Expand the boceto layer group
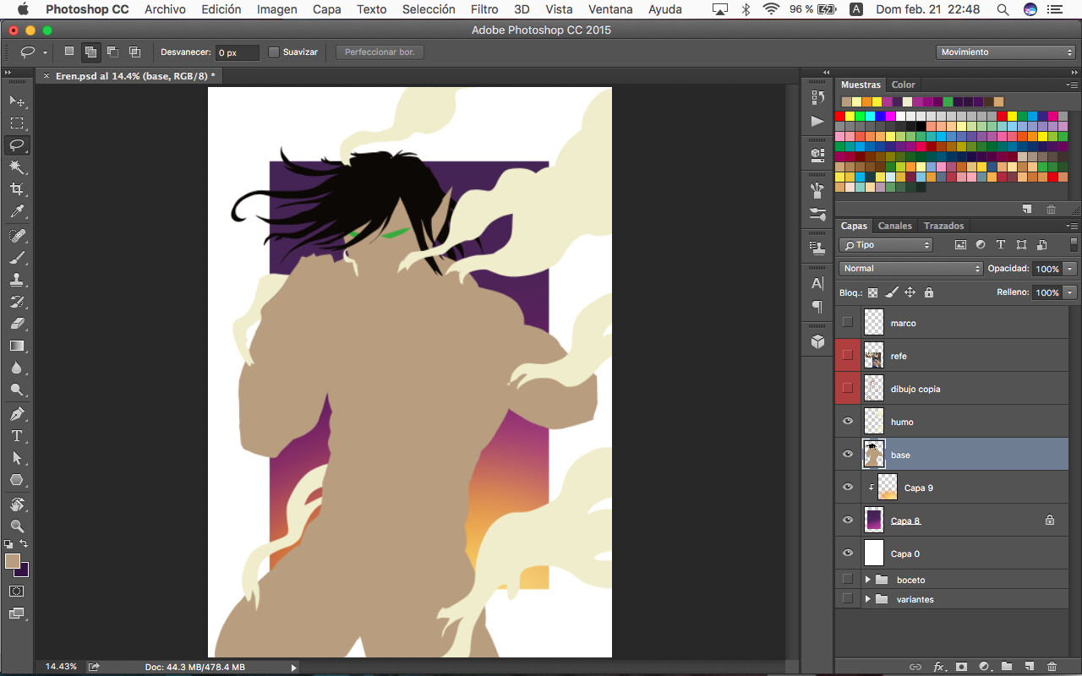 (x=867, y=580)
